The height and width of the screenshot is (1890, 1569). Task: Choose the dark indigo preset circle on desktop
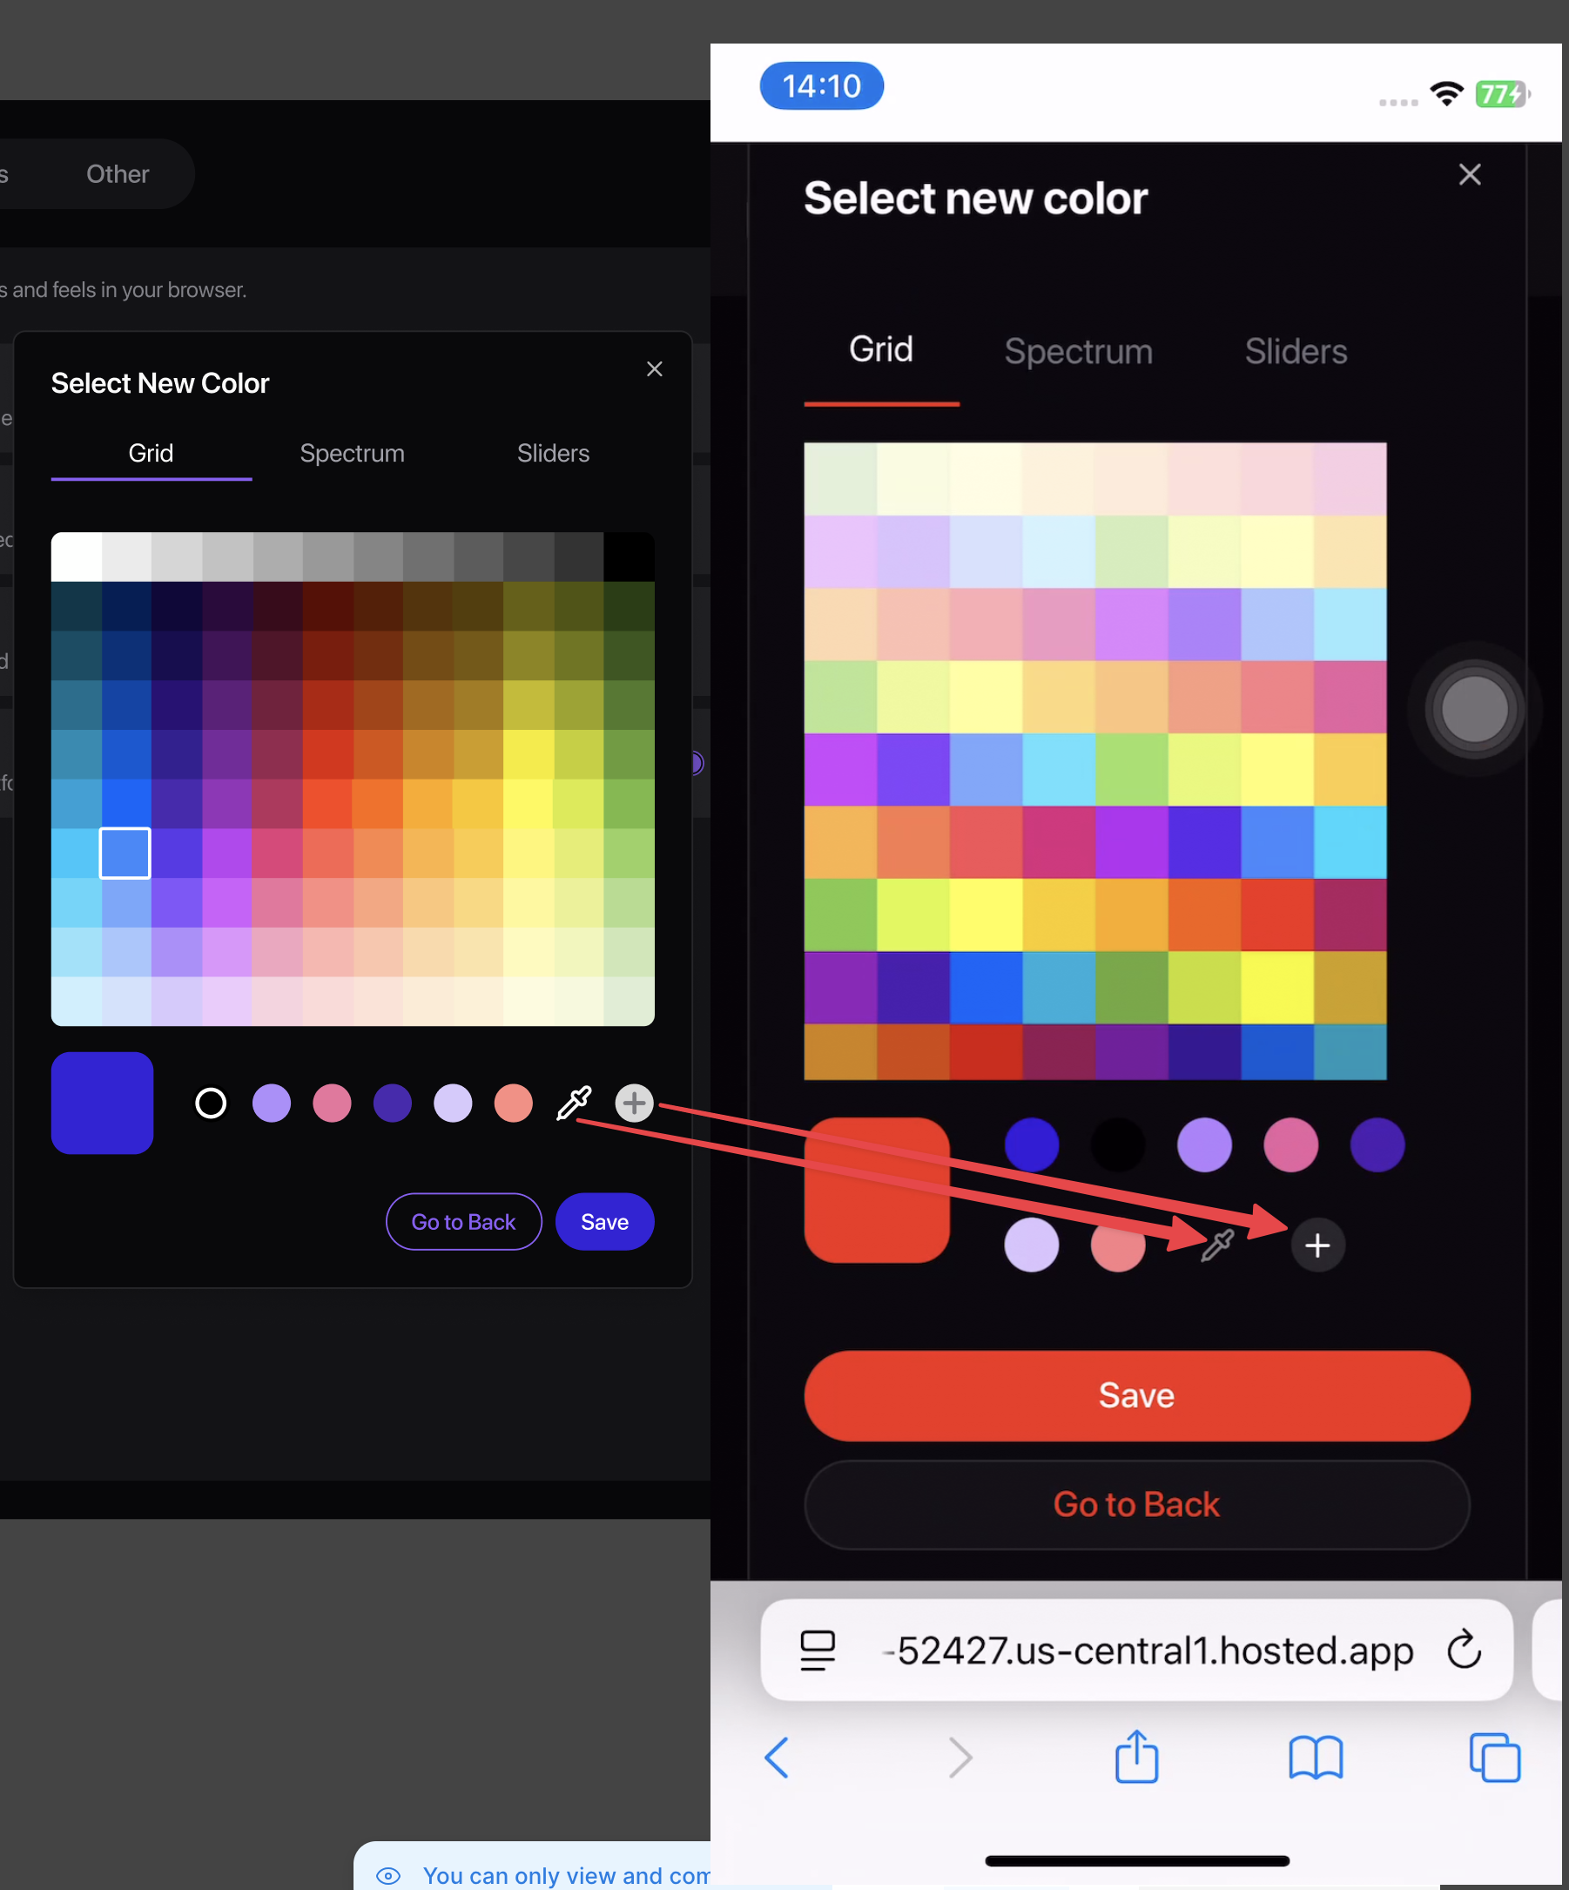click(x=392, y=1103)
